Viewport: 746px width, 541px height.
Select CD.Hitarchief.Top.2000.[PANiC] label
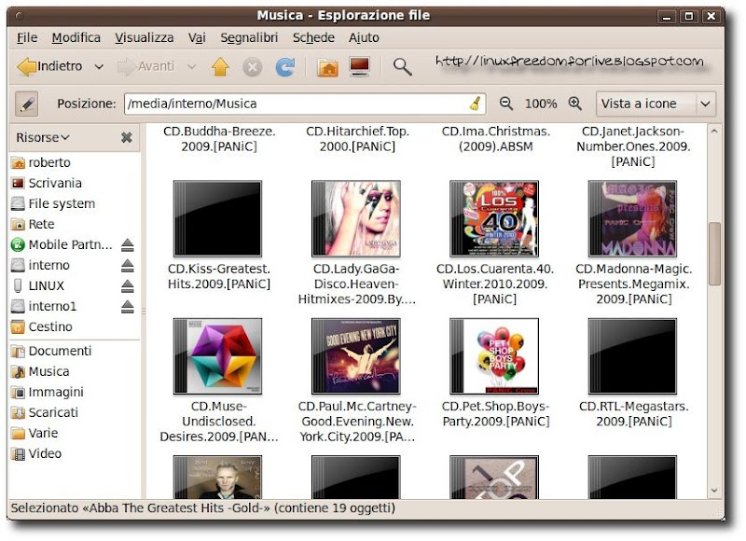coord(357,139)
